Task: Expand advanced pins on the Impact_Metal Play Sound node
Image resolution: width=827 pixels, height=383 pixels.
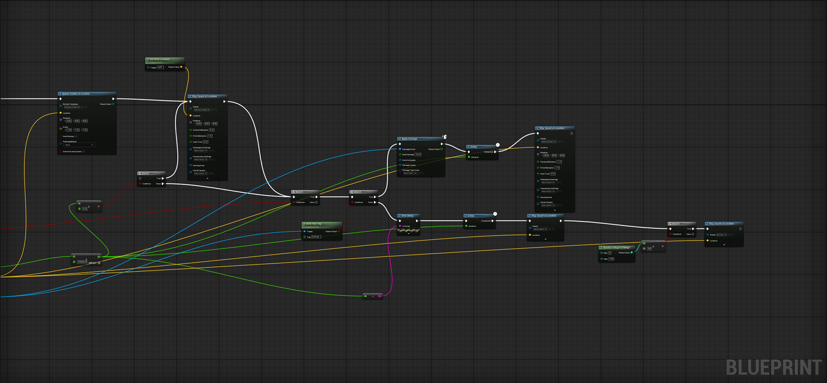Action: [x=546, y=239]
